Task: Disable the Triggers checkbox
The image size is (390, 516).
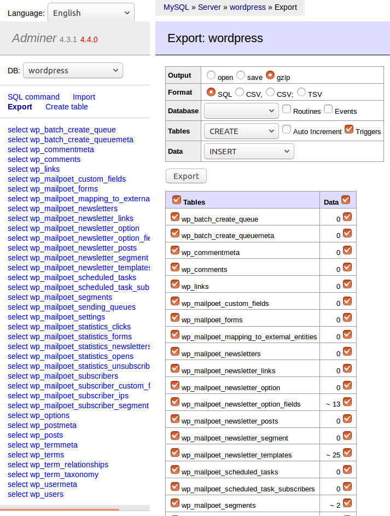Action: click(349, 129)
